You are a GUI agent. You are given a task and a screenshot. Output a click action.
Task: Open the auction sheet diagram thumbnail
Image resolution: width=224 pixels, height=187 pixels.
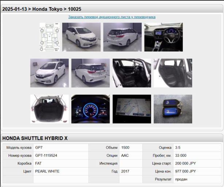click(50, 37)
